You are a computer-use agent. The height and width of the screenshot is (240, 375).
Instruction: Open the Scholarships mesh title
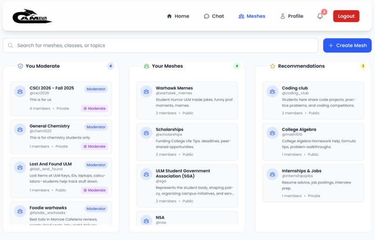[169, 130]
